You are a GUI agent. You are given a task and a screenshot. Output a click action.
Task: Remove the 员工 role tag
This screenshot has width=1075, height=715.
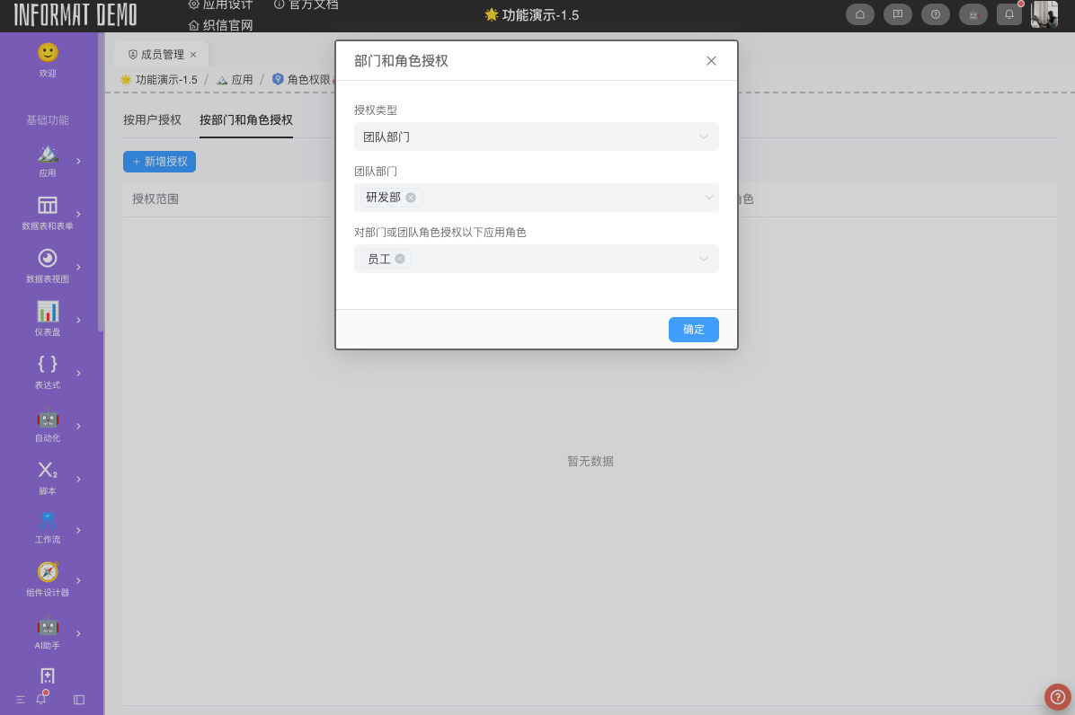(400, 259)
